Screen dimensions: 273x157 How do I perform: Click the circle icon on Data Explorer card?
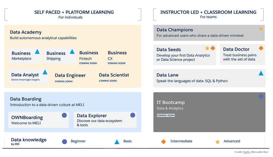pos(133,115)
